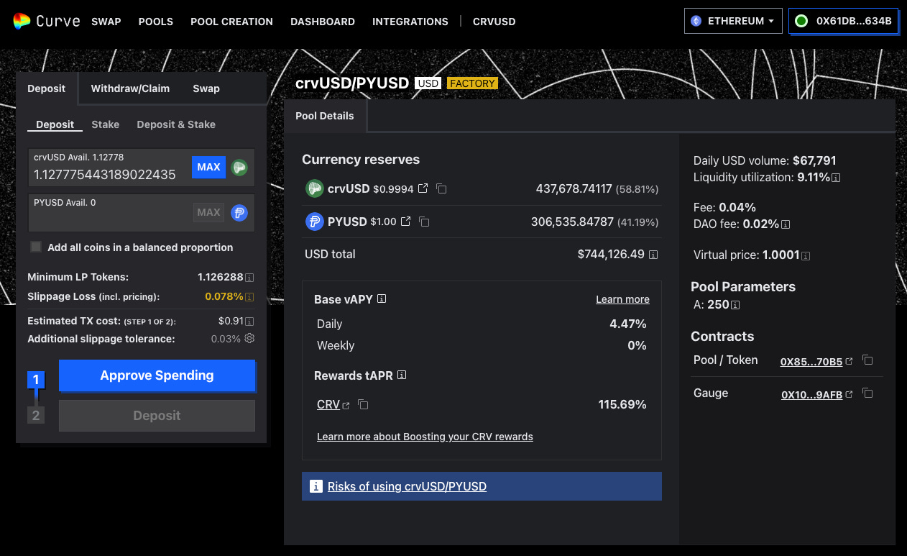Click info icon in Risks banner
This screenshot has width=907, height=556.
click(316, 486)
